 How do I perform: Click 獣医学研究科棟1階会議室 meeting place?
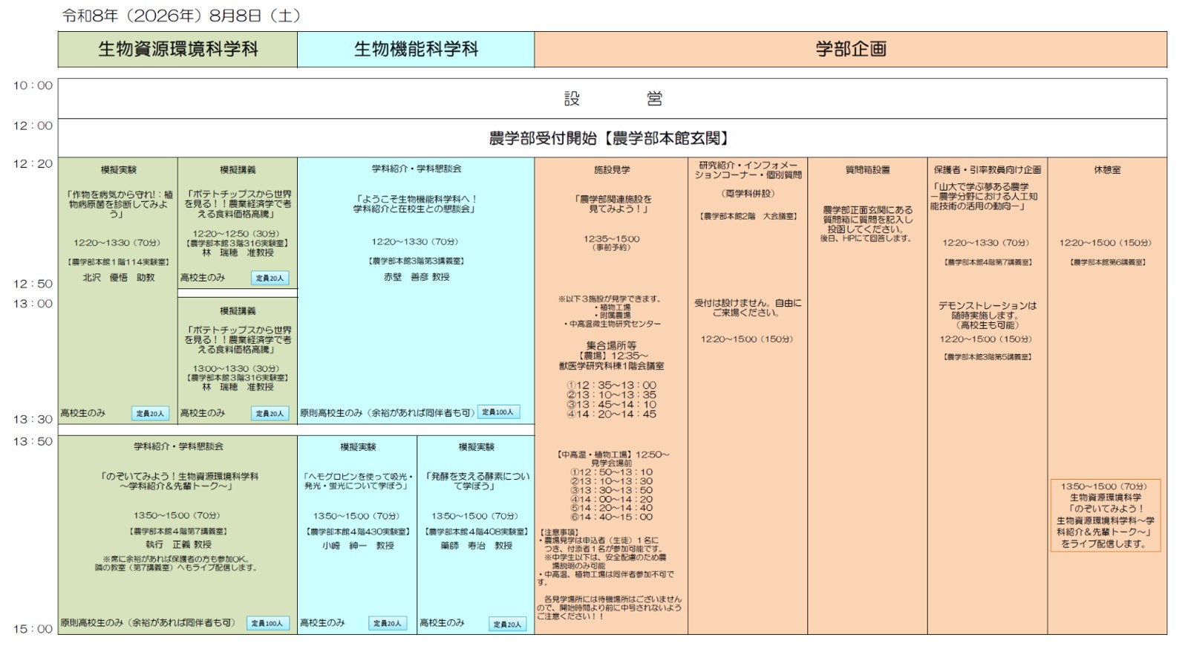612,366
